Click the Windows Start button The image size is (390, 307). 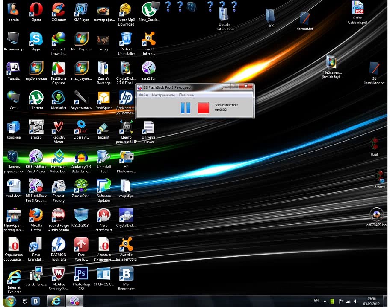click(x=10, y=301)
